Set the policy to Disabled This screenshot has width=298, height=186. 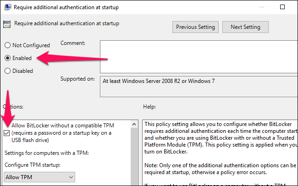point(8,71)
